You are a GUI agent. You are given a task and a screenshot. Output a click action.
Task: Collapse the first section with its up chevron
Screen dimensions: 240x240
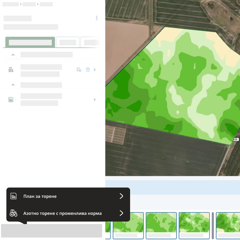click(13, 55)
